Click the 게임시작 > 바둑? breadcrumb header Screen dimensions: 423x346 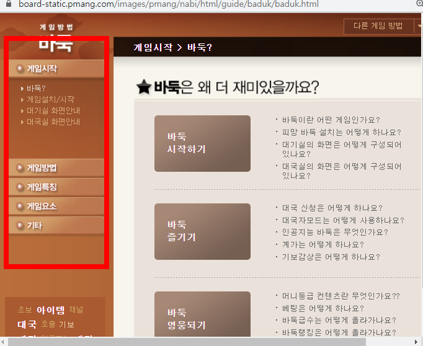point(172,48)
